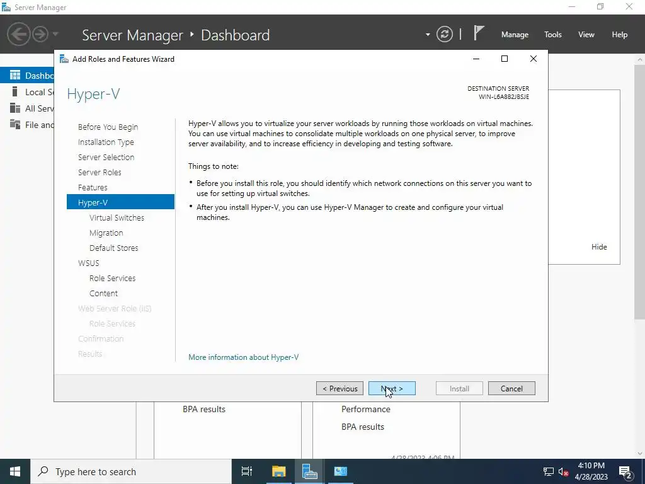This screenshot has width=645, height=484.
Task: Click the Server Manager back arrow
Action: click(x=18, y=34)
